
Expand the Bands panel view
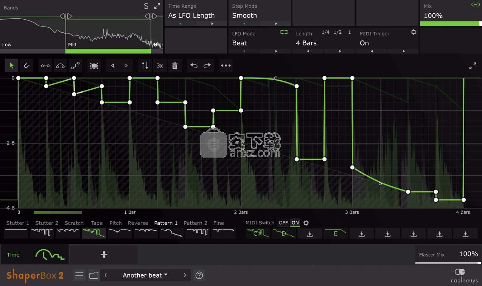pos(157,6)
